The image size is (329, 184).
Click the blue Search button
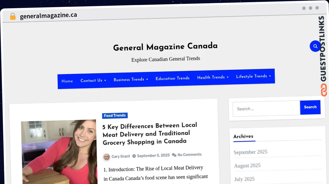click(x=310, y=107)
